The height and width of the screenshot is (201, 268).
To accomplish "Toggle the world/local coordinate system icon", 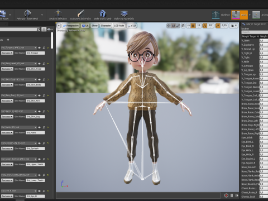I will click(183, 26).
